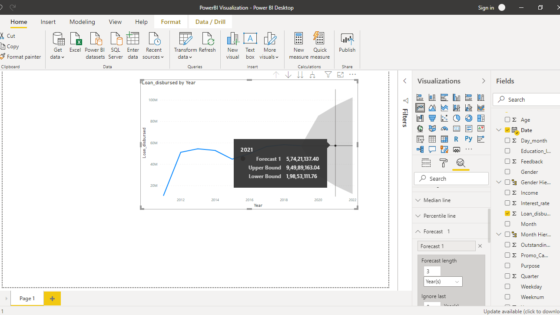The image size is (560, 315).
Task: Add a new page with plus button
Action: click(52, 298)
